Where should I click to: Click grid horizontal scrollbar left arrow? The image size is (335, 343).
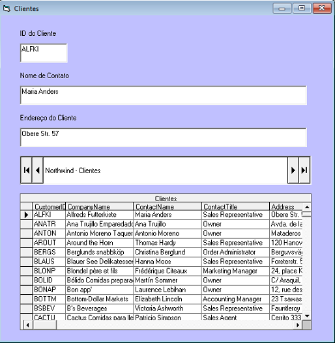(x=27, y=325)
